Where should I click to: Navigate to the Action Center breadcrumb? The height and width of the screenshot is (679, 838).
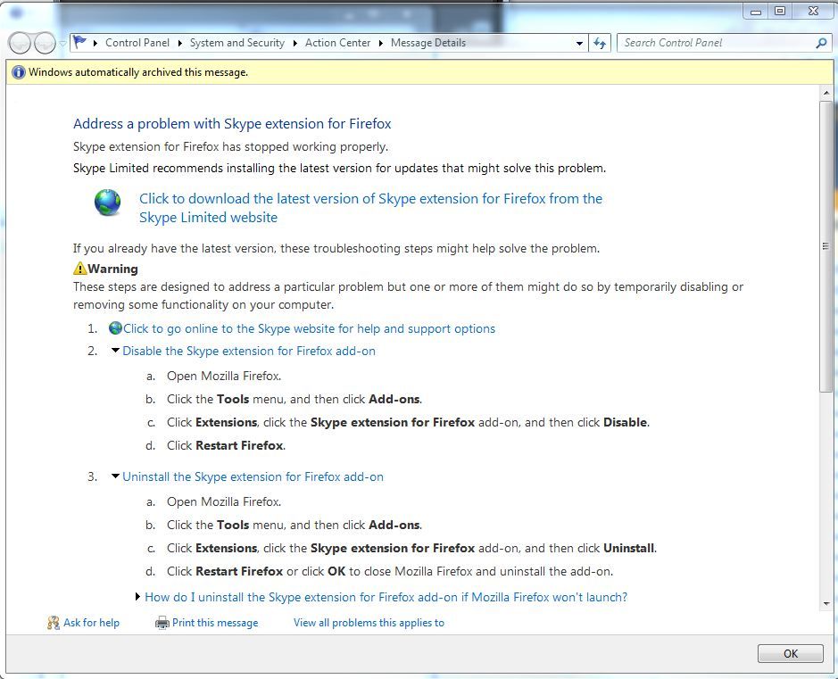[337, 42]
